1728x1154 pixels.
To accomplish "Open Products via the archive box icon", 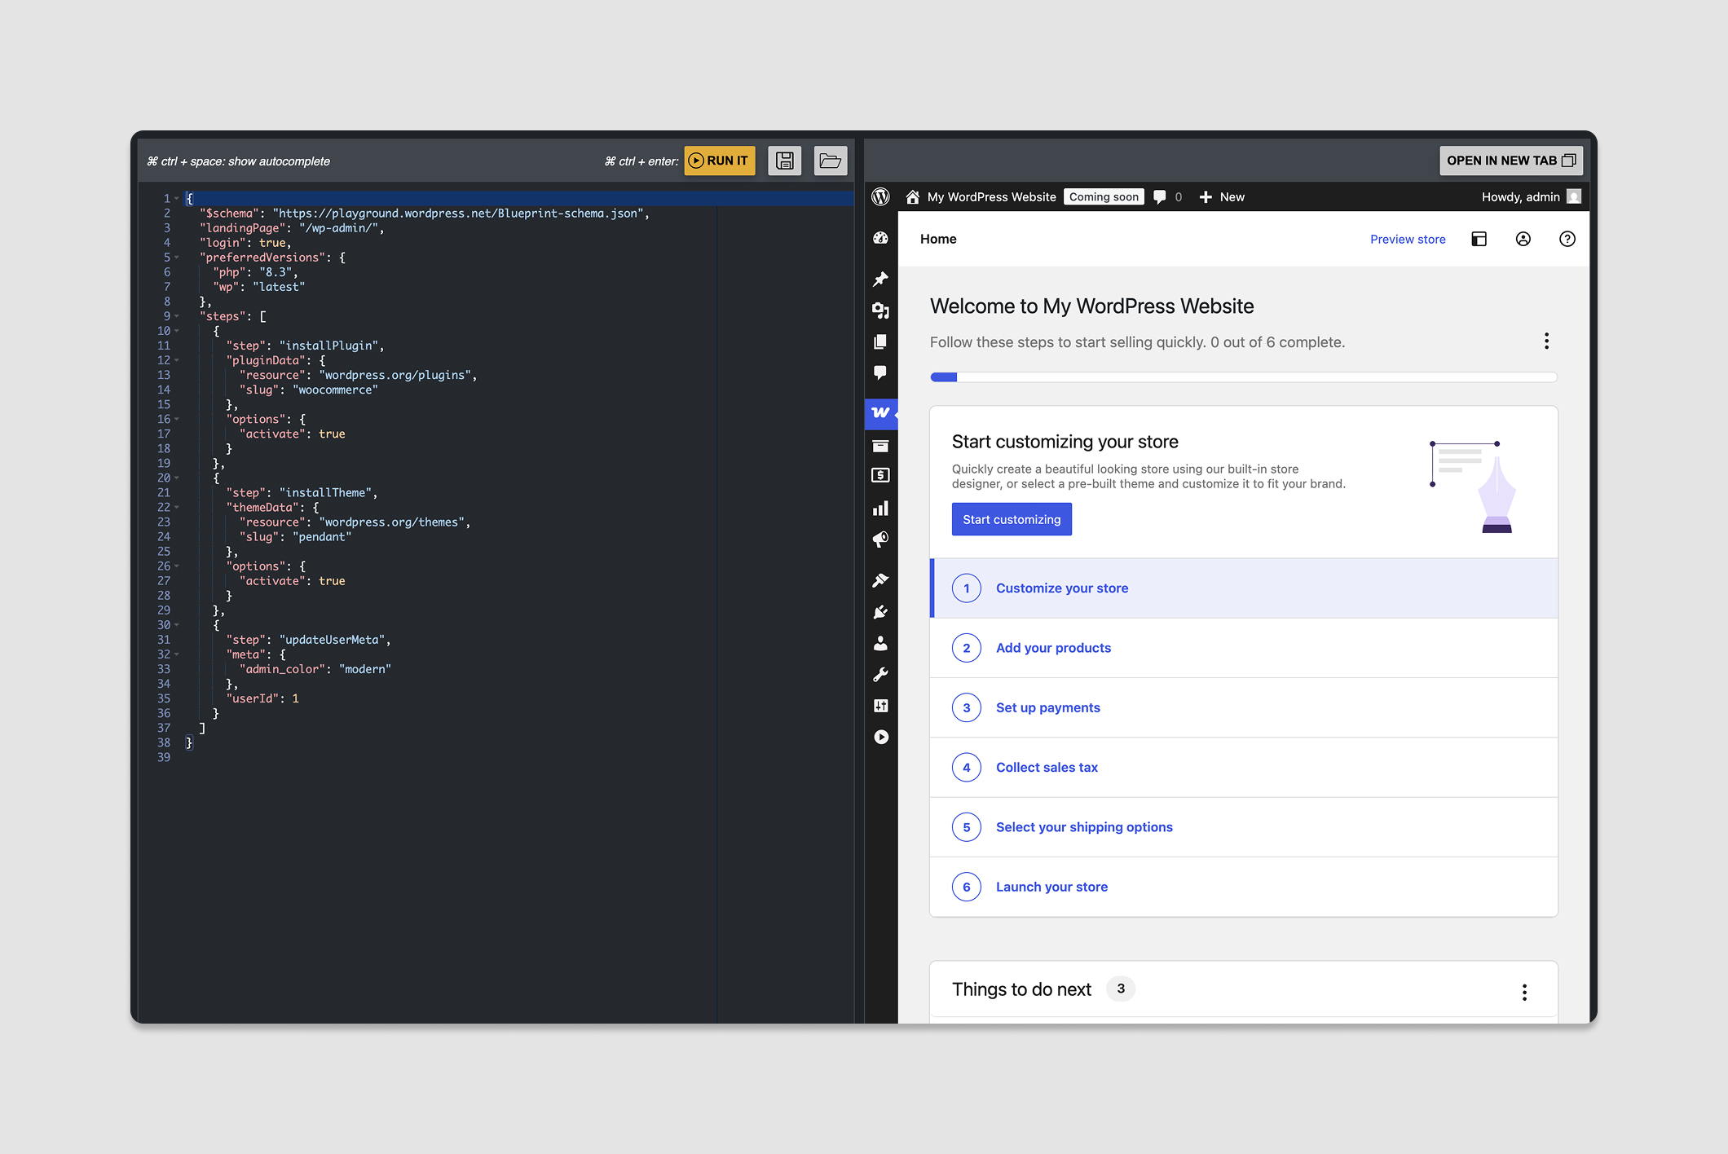I will pos(880,445).
